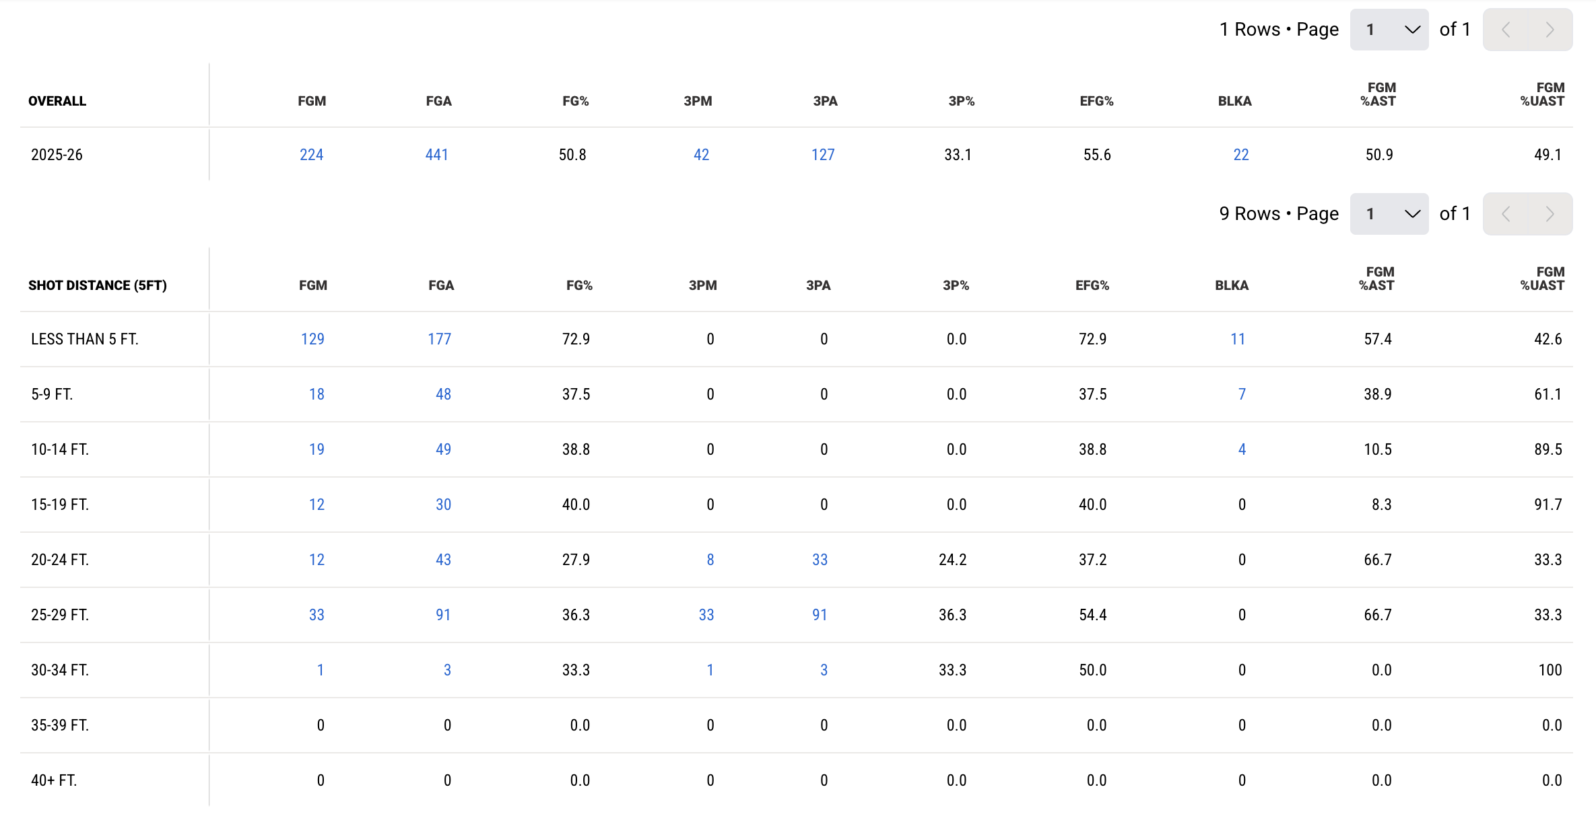Open 48 FGA link for 5-9 Ft.
The height and width of the screenshot is (814, 1596).
click(x=443, y=394)
